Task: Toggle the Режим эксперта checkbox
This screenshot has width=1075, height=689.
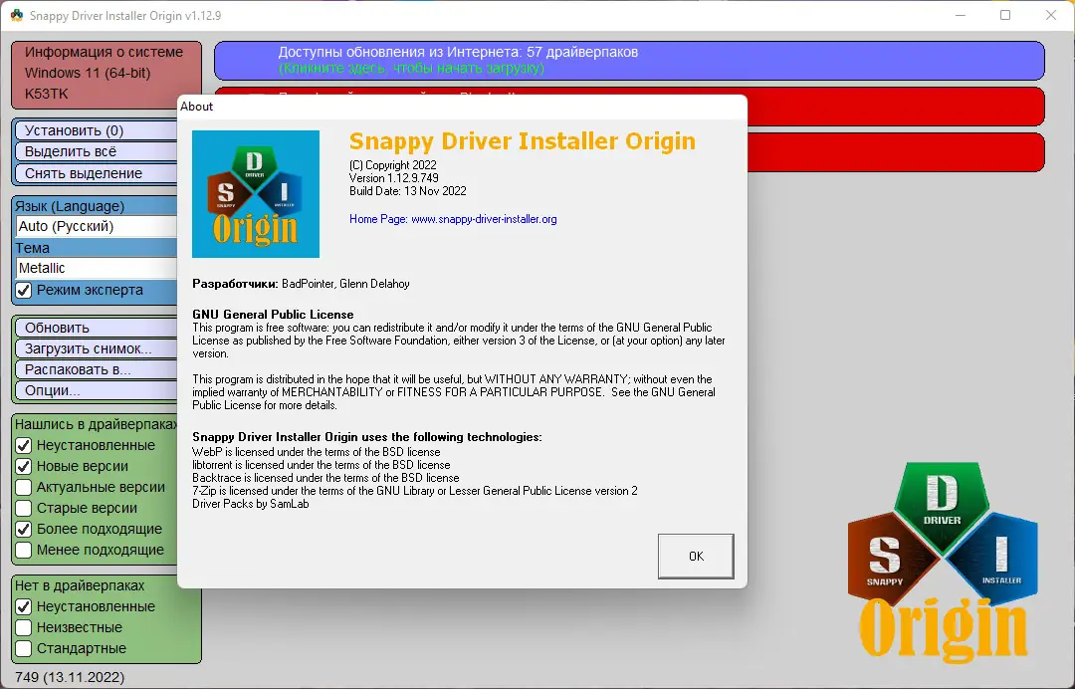Action: click(x=24, y=290)
